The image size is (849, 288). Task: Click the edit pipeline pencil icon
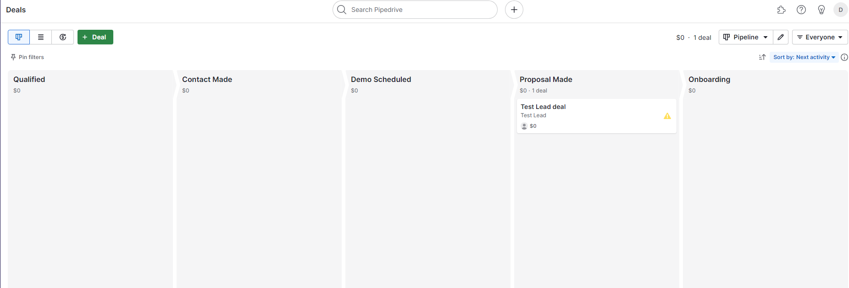coord(780,37)
